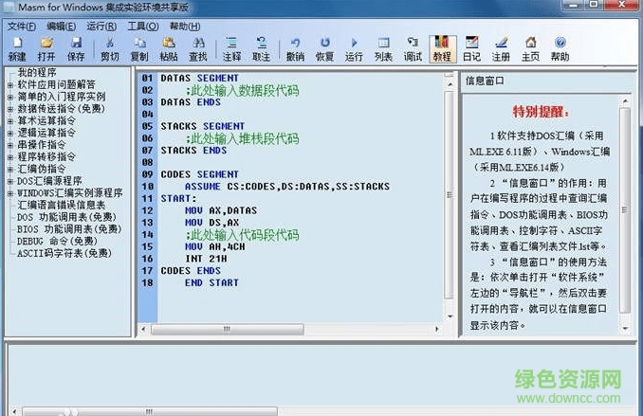The width and height of the screenshot is (643, 416).
Task: Click code line 15 MOV AH,4CH
Action: pyautogui.click(x=215, y=246)
